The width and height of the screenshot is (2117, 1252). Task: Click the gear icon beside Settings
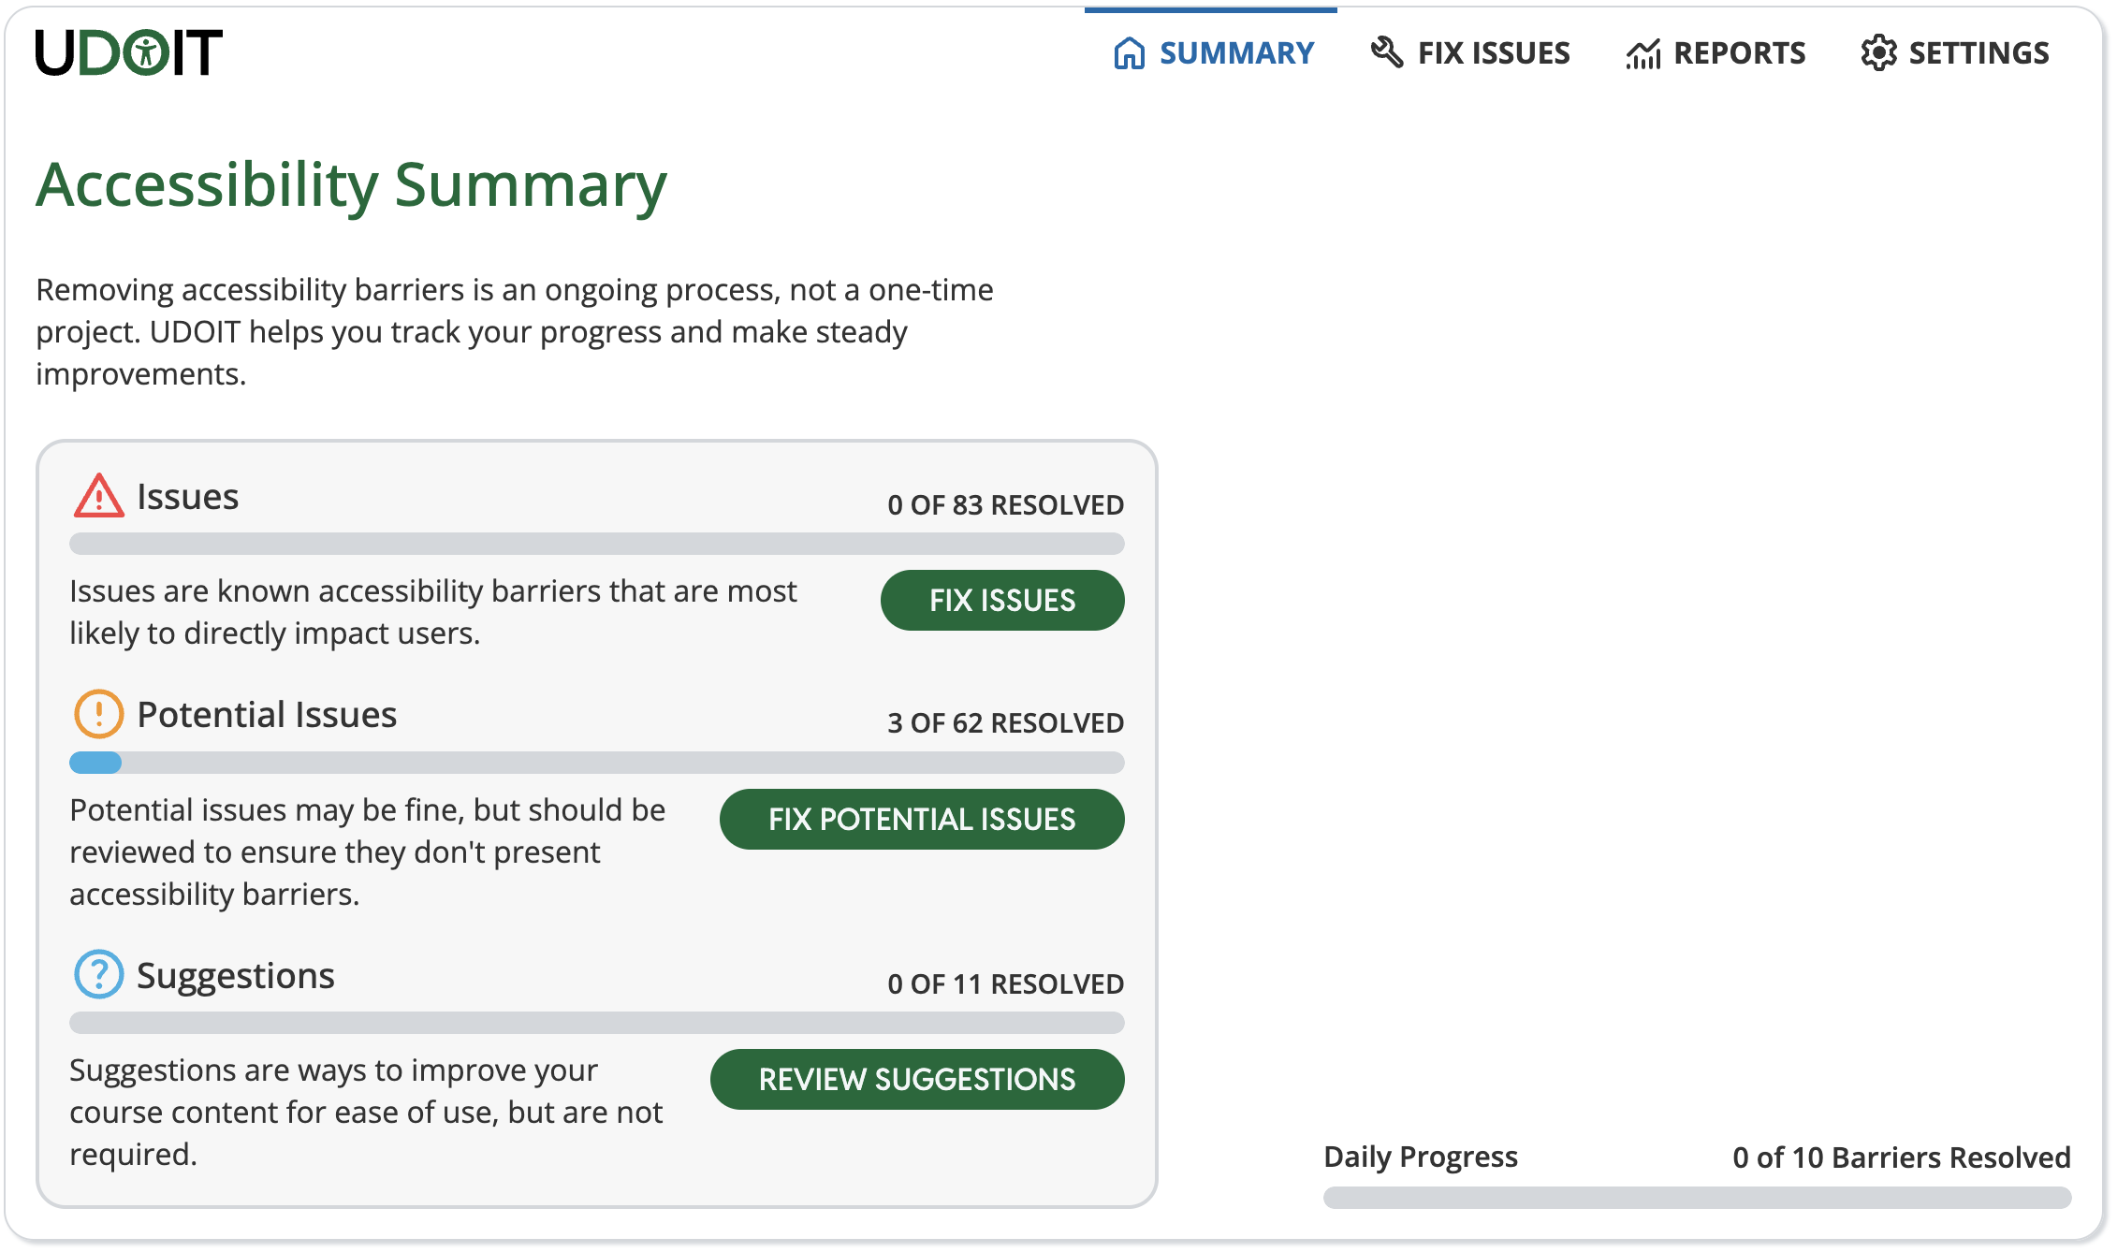(1878, 53)
